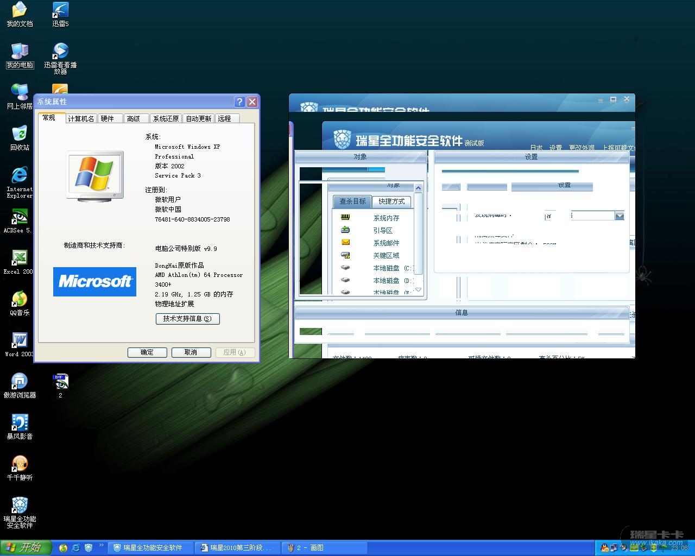This screenshot has width=695, height=556.
Task: Click the QQ penguin tray icon
Action: pos(605,548)
